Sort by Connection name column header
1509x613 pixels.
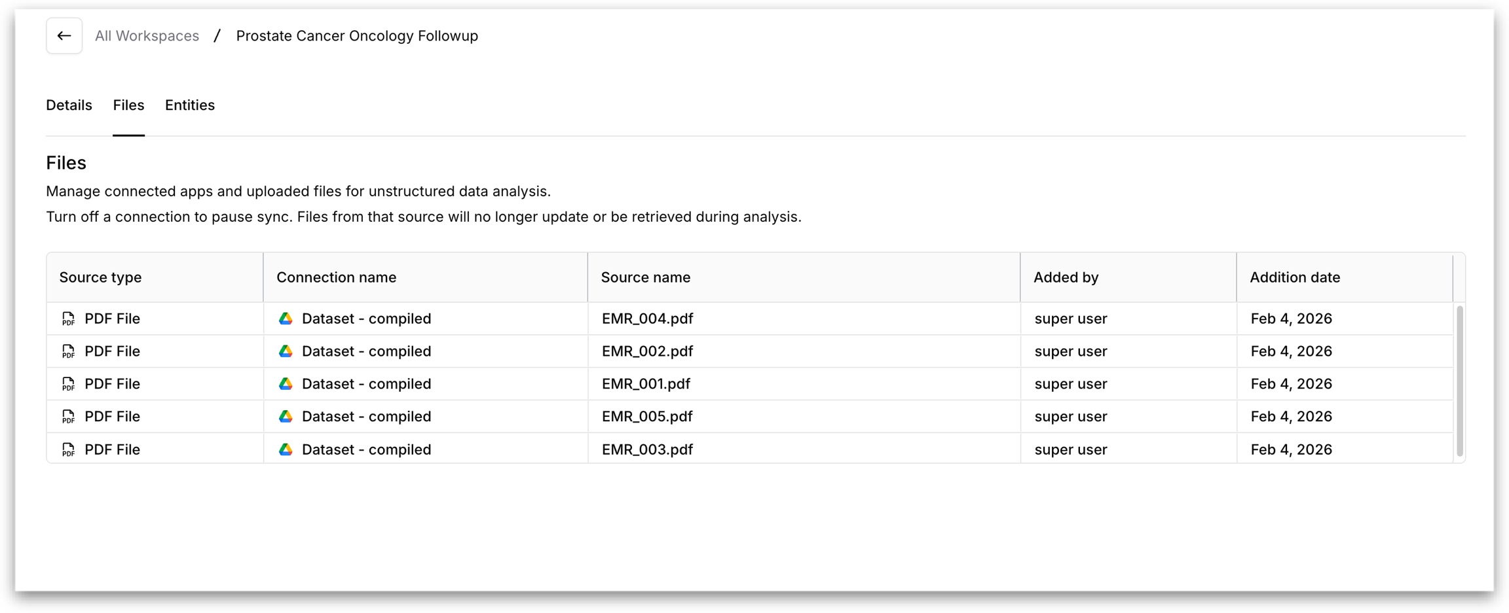(x=336, y=277)
